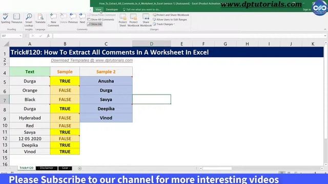Open the Translate tool
The image size is (328, 184).
[x=40, y=18]
